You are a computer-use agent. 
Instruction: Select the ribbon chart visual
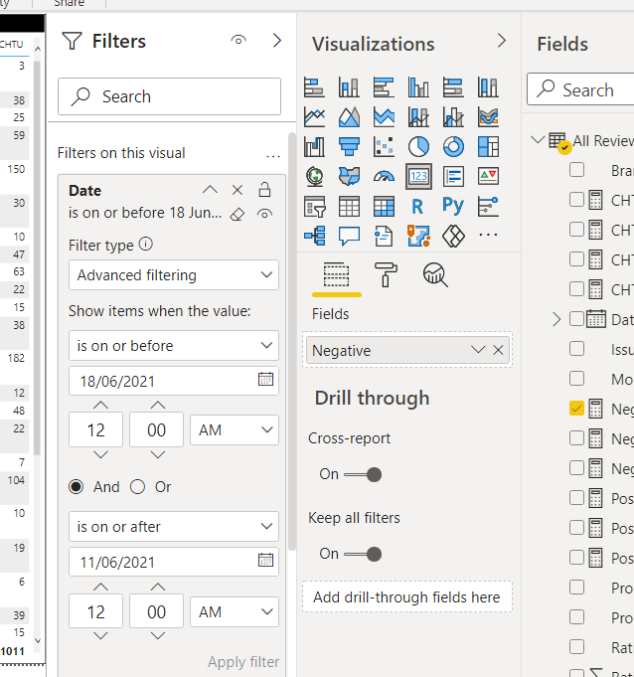pyautogui.click(x=488, y=117)
